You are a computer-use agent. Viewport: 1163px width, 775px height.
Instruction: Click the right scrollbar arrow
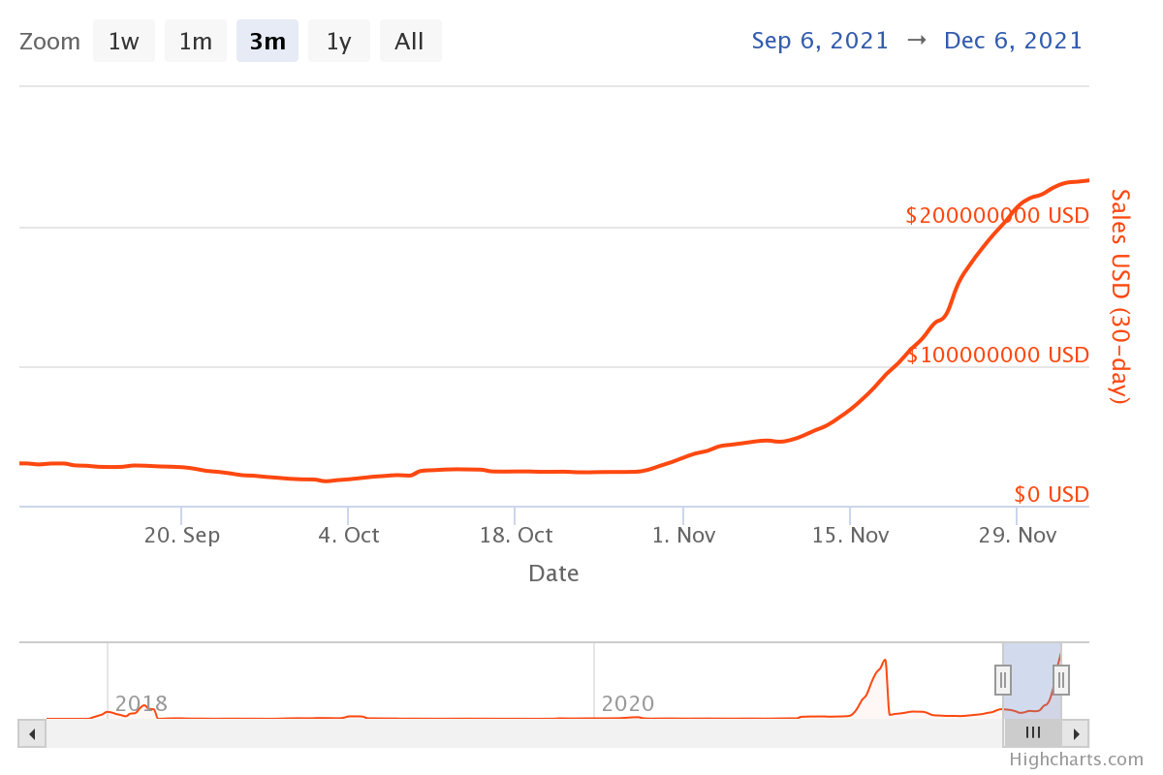(x=1076, y=733)
